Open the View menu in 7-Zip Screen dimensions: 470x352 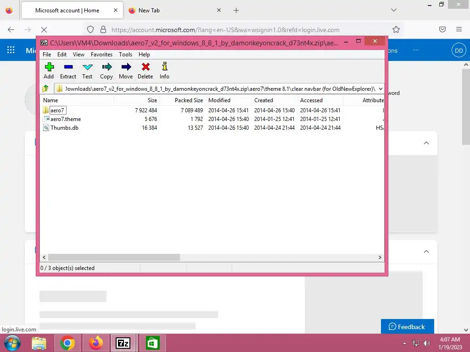point(78,55)
